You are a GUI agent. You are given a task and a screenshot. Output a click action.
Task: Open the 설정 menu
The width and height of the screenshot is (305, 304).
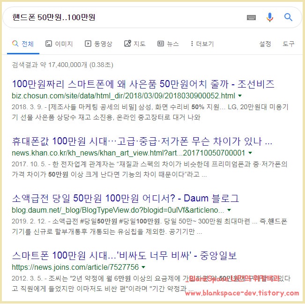point(265,44)
